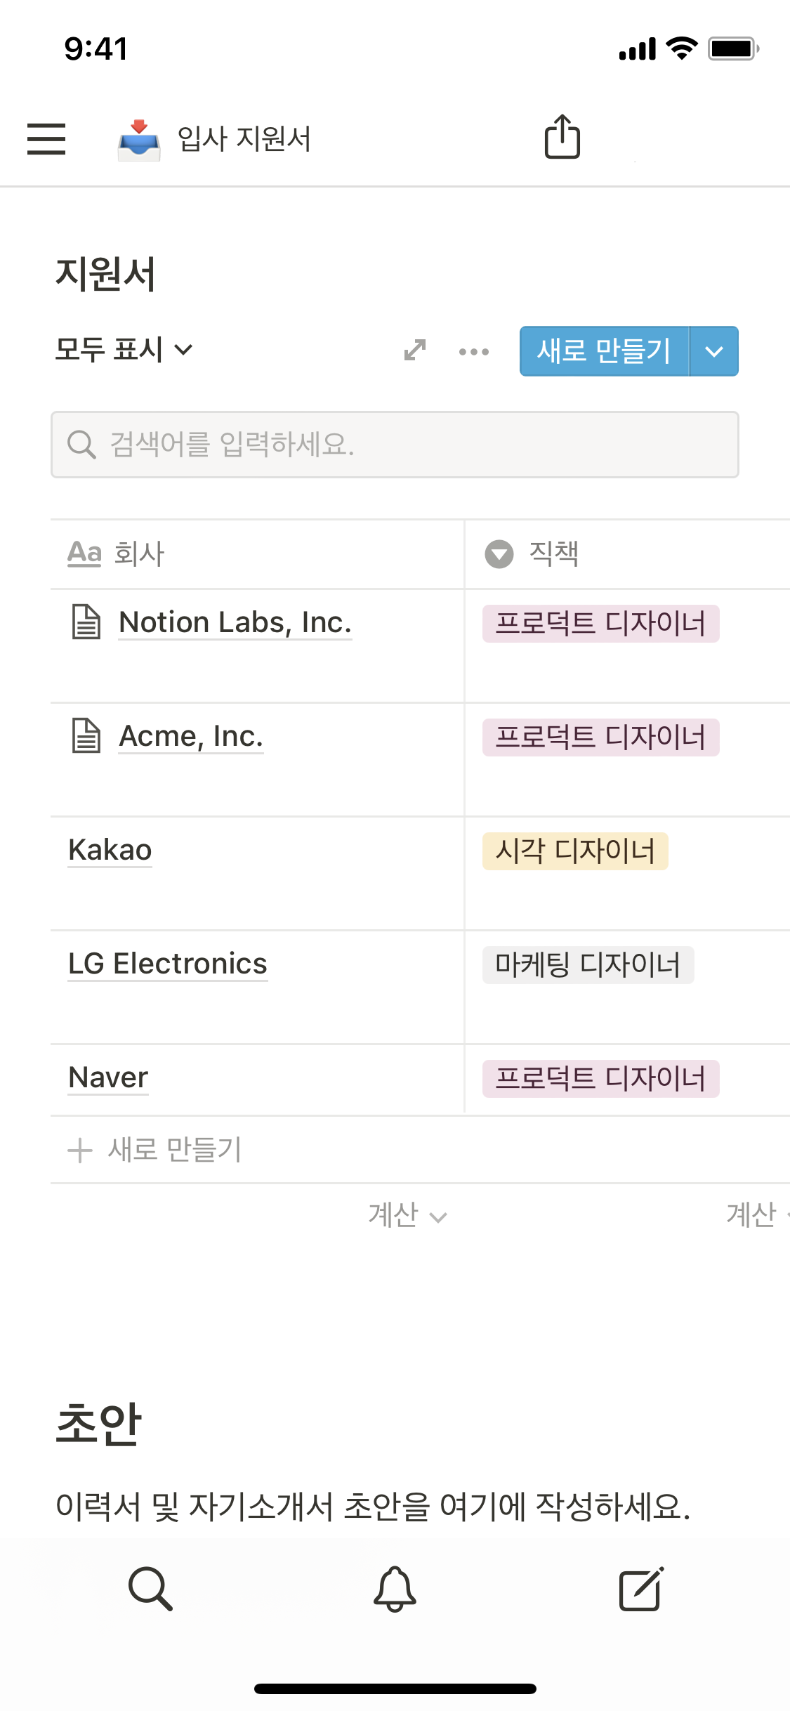Open the page icon beside Acme, Inc.

[86, 736]
